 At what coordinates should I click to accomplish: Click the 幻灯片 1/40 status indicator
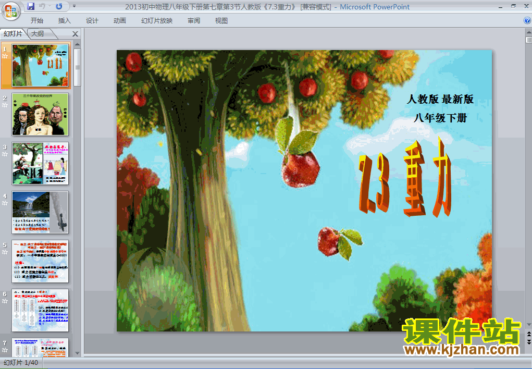[21, 363]
